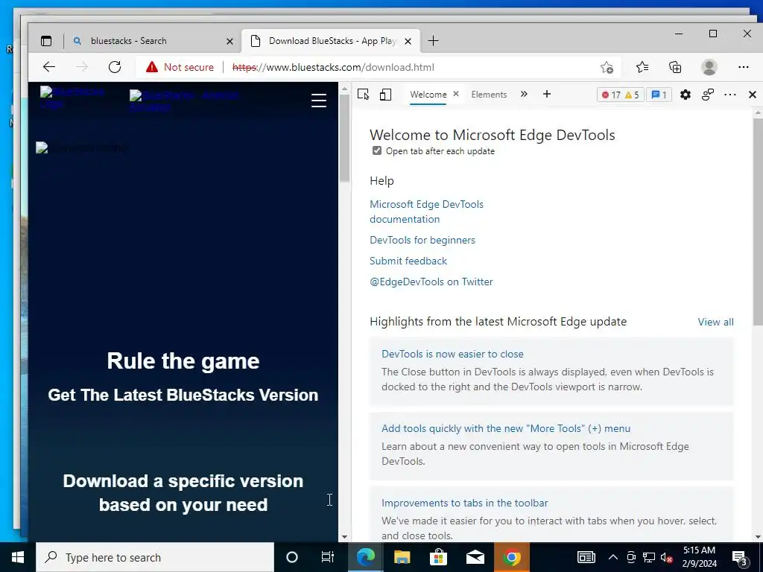Viewport: 763px width, 572px height.
Task: Expand more DevTools tabs chevron
Action: 524,95
